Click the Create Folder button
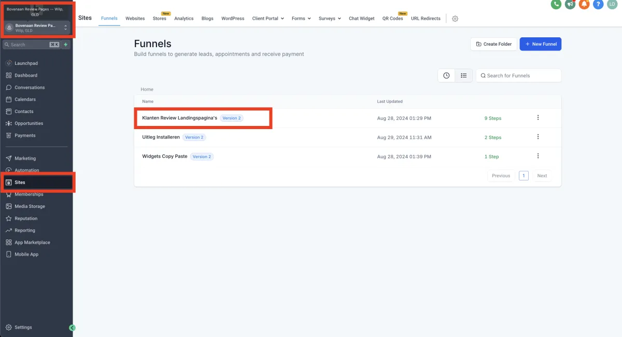Image resolution: width=622 pixels, height=337 pixels. pyautogui.click(x=493, y=44)
